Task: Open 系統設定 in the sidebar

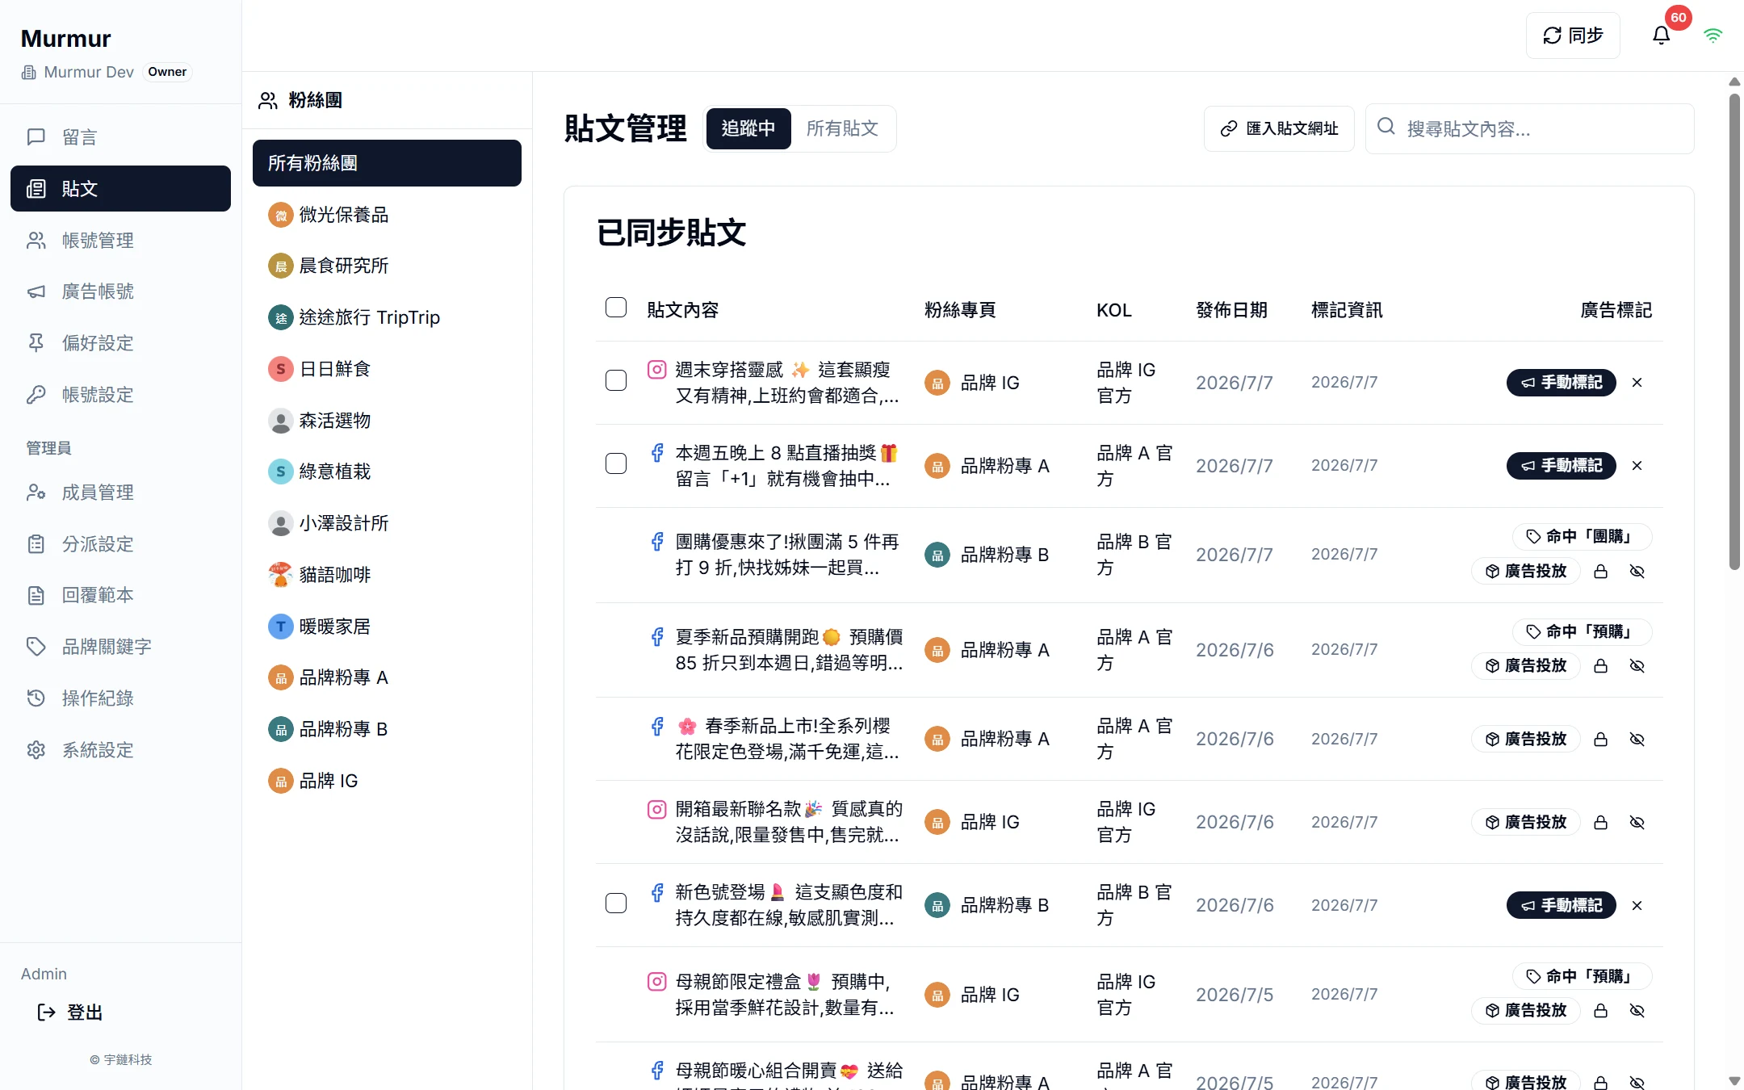Action: click(x=120, y=750)
